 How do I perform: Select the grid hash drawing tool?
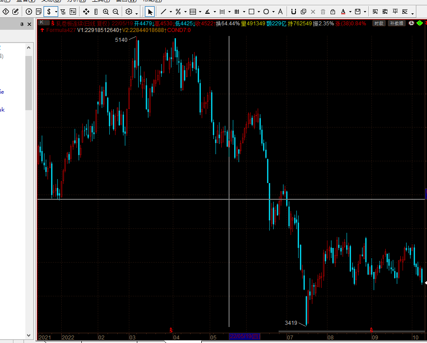click(x=237, y=12)
